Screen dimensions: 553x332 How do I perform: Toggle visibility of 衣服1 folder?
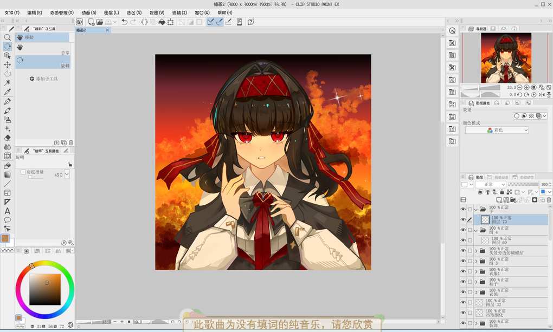click(463, 271)
